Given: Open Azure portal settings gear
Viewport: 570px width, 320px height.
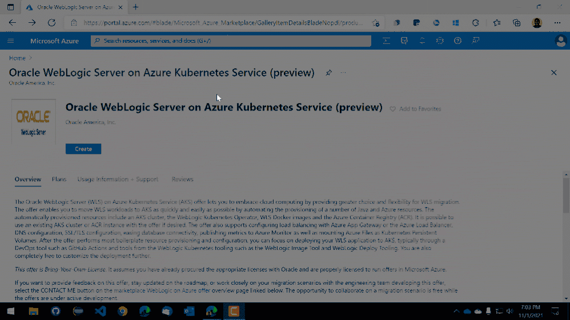Looking at the screenshot, I should 440,40.
